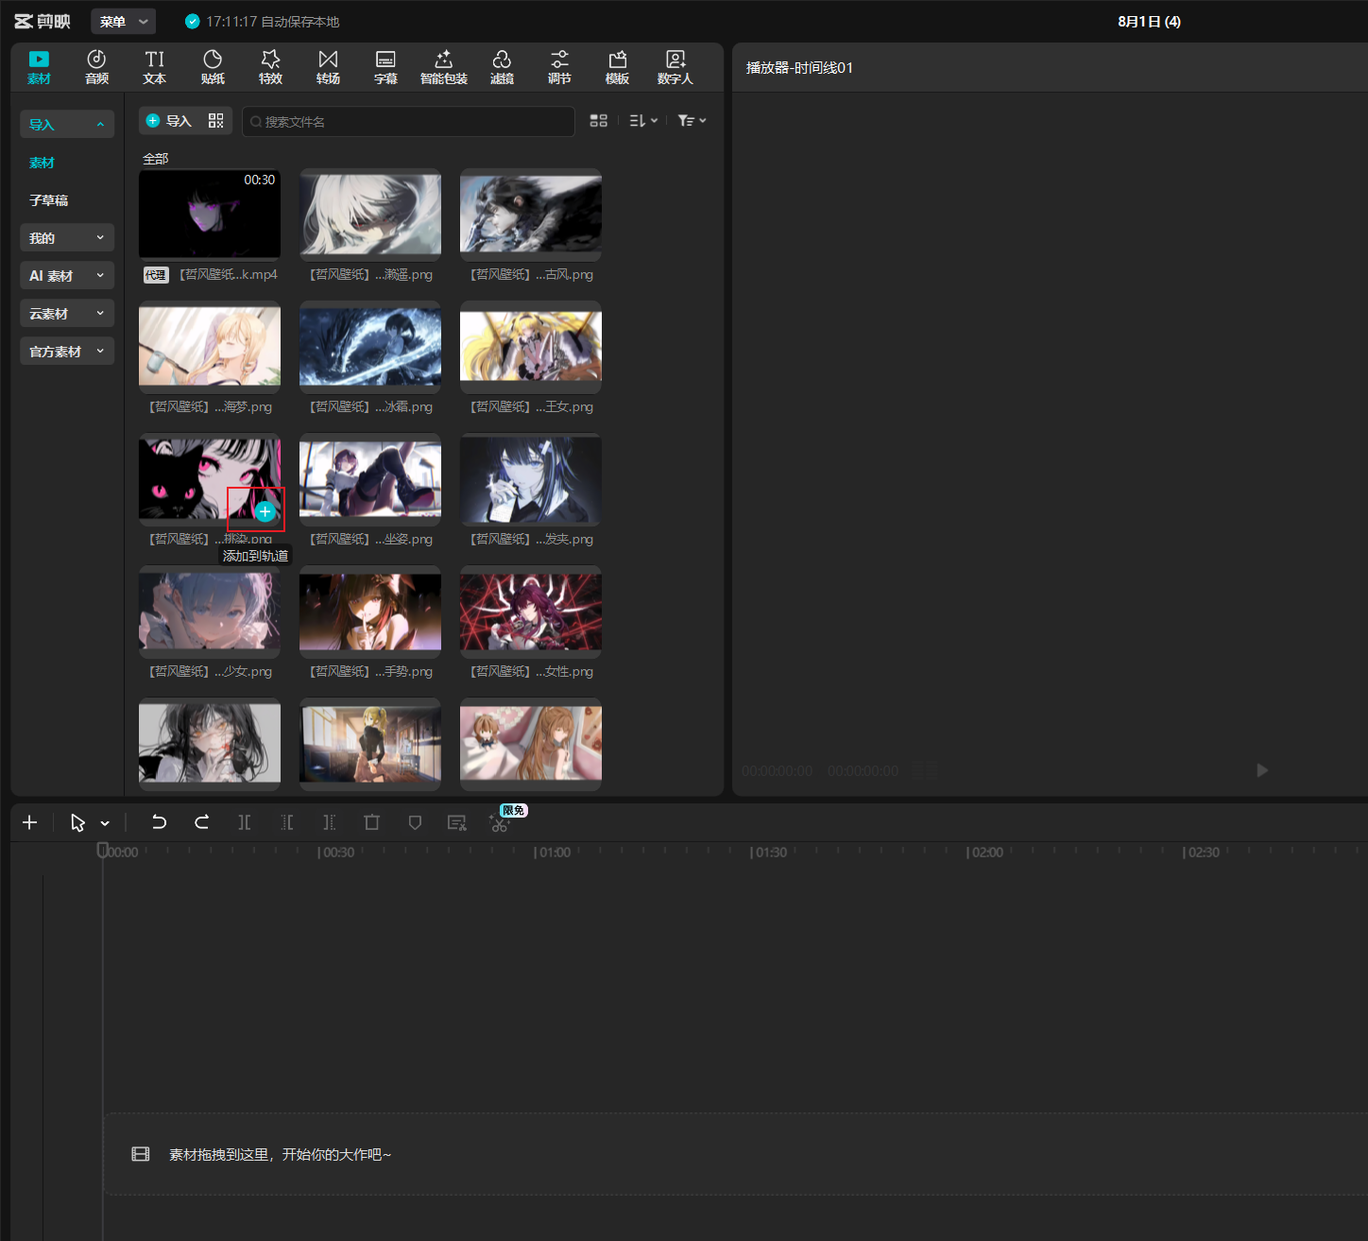Select the 发夹.png image thumbnail

[531, 478]
